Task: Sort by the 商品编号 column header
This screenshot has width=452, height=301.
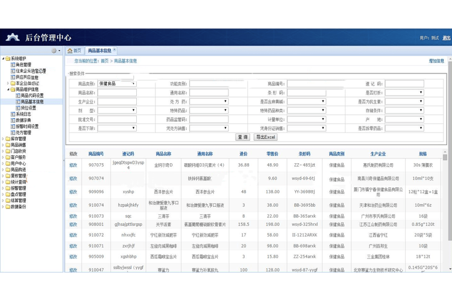Action: click(x=96, y=154)
